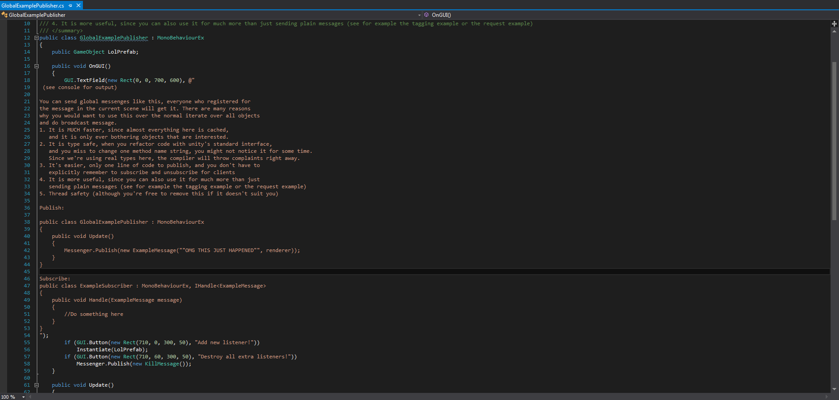Click the line 'Publish:' on line 36
839x400 pixels.
51,208
